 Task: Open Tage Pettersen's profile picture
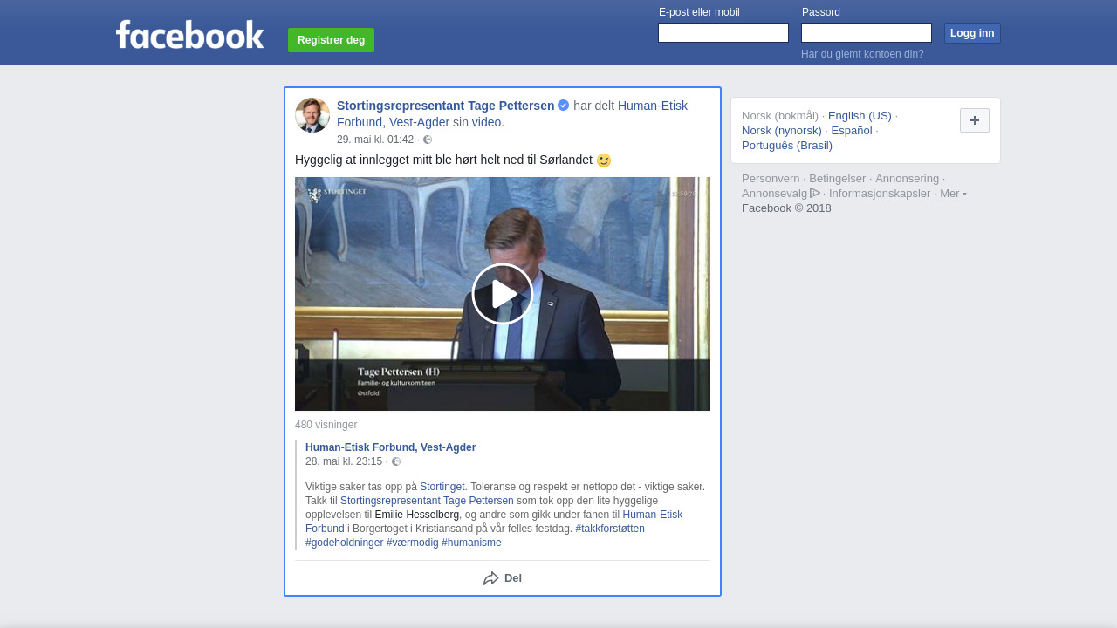click(312, 115)
